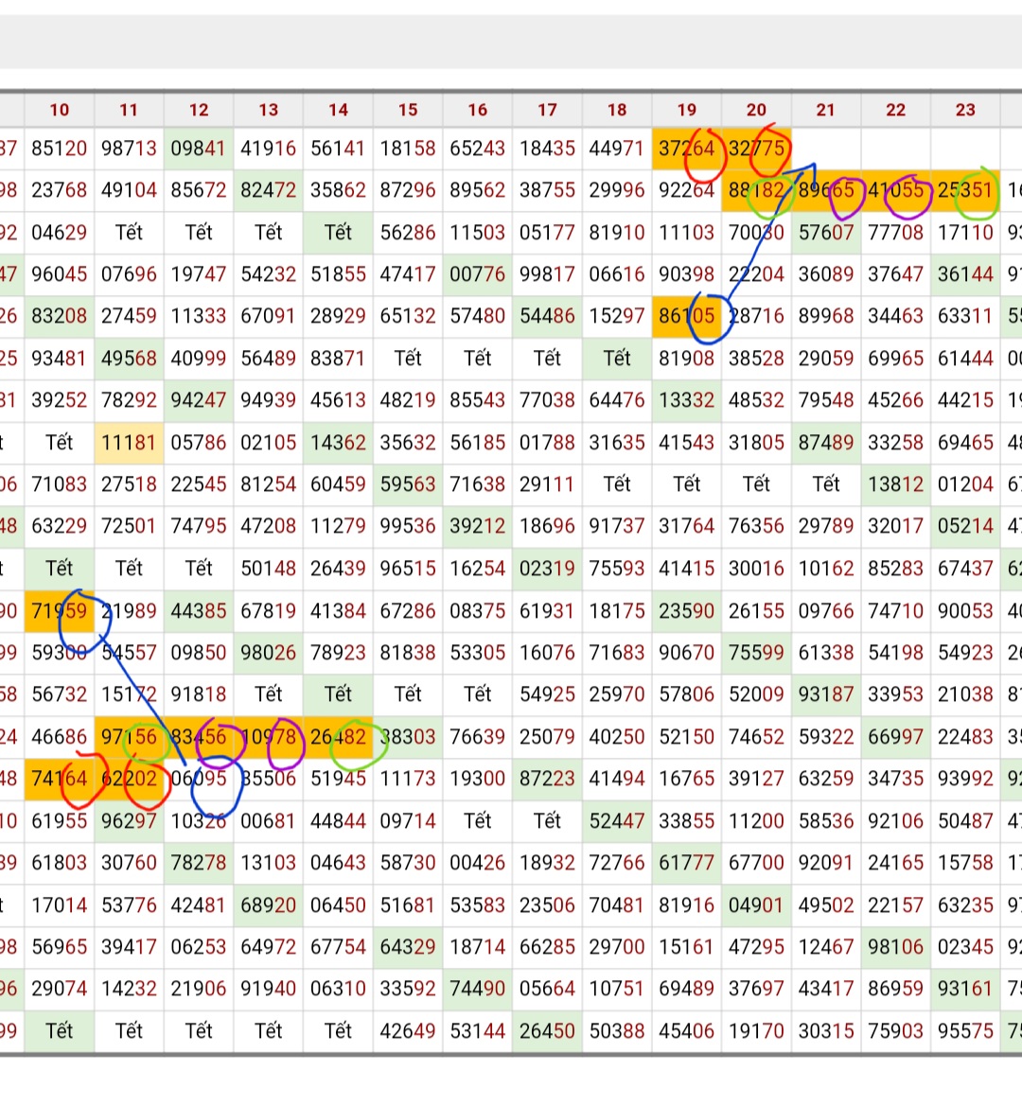Image resolution: width=1022 pixels, height=1106 pixels.
Task: Select the cell 36089
Action: [x=826, y=274]
